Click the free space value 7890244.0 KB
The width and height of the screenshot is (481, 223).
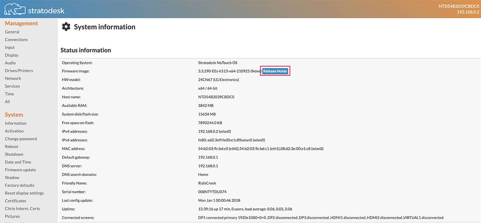[210, 123]
